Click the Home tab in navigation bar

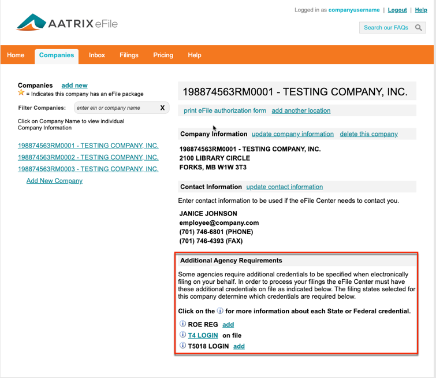(x=16, y=55)
